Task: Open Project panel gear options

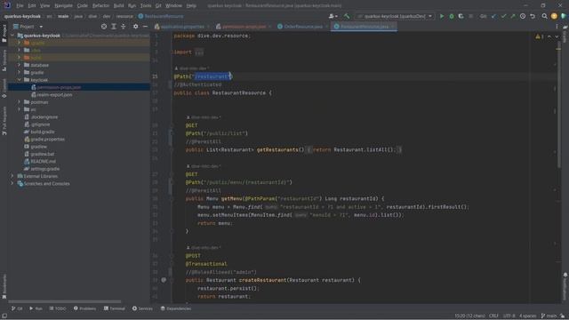Action: coord(135,27)
